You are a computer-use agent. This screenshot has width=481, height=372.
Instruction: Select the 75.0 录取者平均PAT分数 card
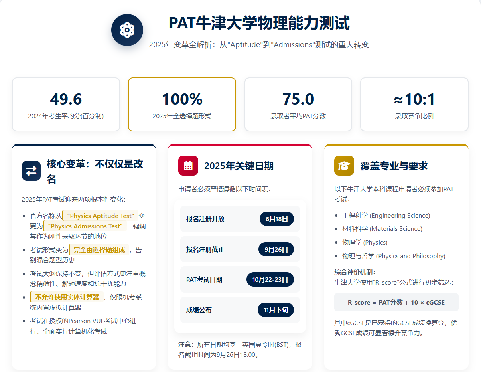298,104
